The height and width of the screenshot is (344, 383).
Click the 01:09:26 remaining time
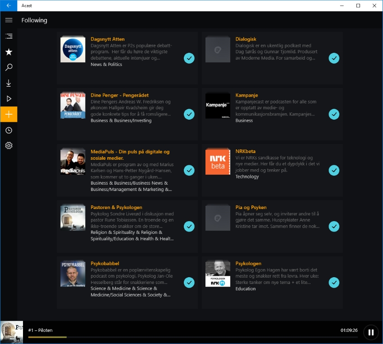[x=349, y=330]
